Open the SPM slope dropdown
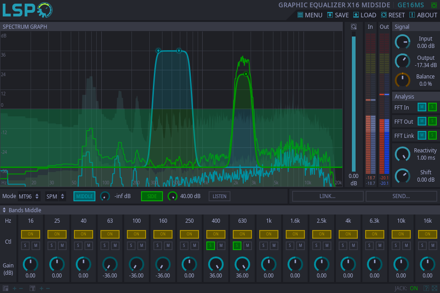This screenshot has height=293, width=440. coord(56,196)
